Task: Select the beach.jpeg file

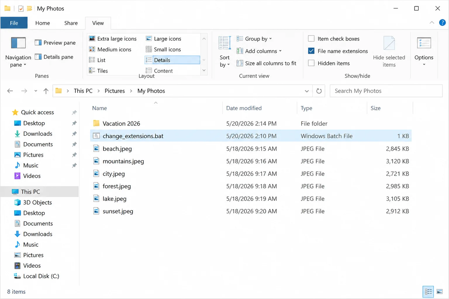Action: [251, 149]
